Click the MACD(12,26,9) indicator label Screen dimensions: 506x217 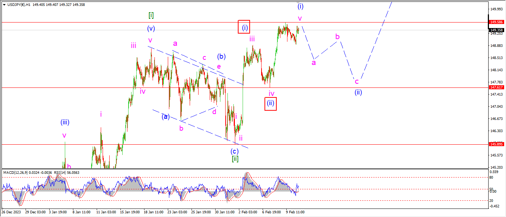[16, 172]
